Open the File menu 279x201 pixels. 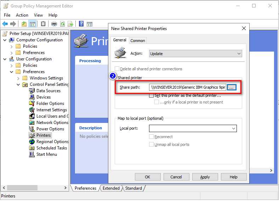pyautogui.click(x=7, y=15)
